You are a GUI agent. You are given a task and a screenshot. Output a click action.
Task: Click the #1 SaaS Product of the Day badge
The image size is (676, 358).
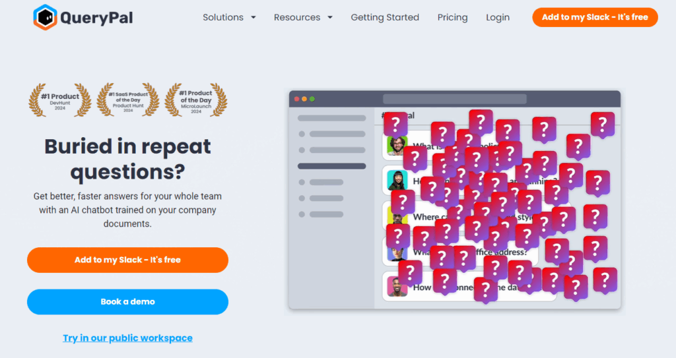(128, 100)
